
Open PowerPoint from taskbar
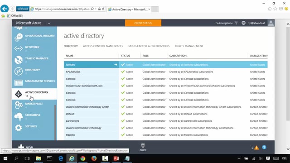116,158
